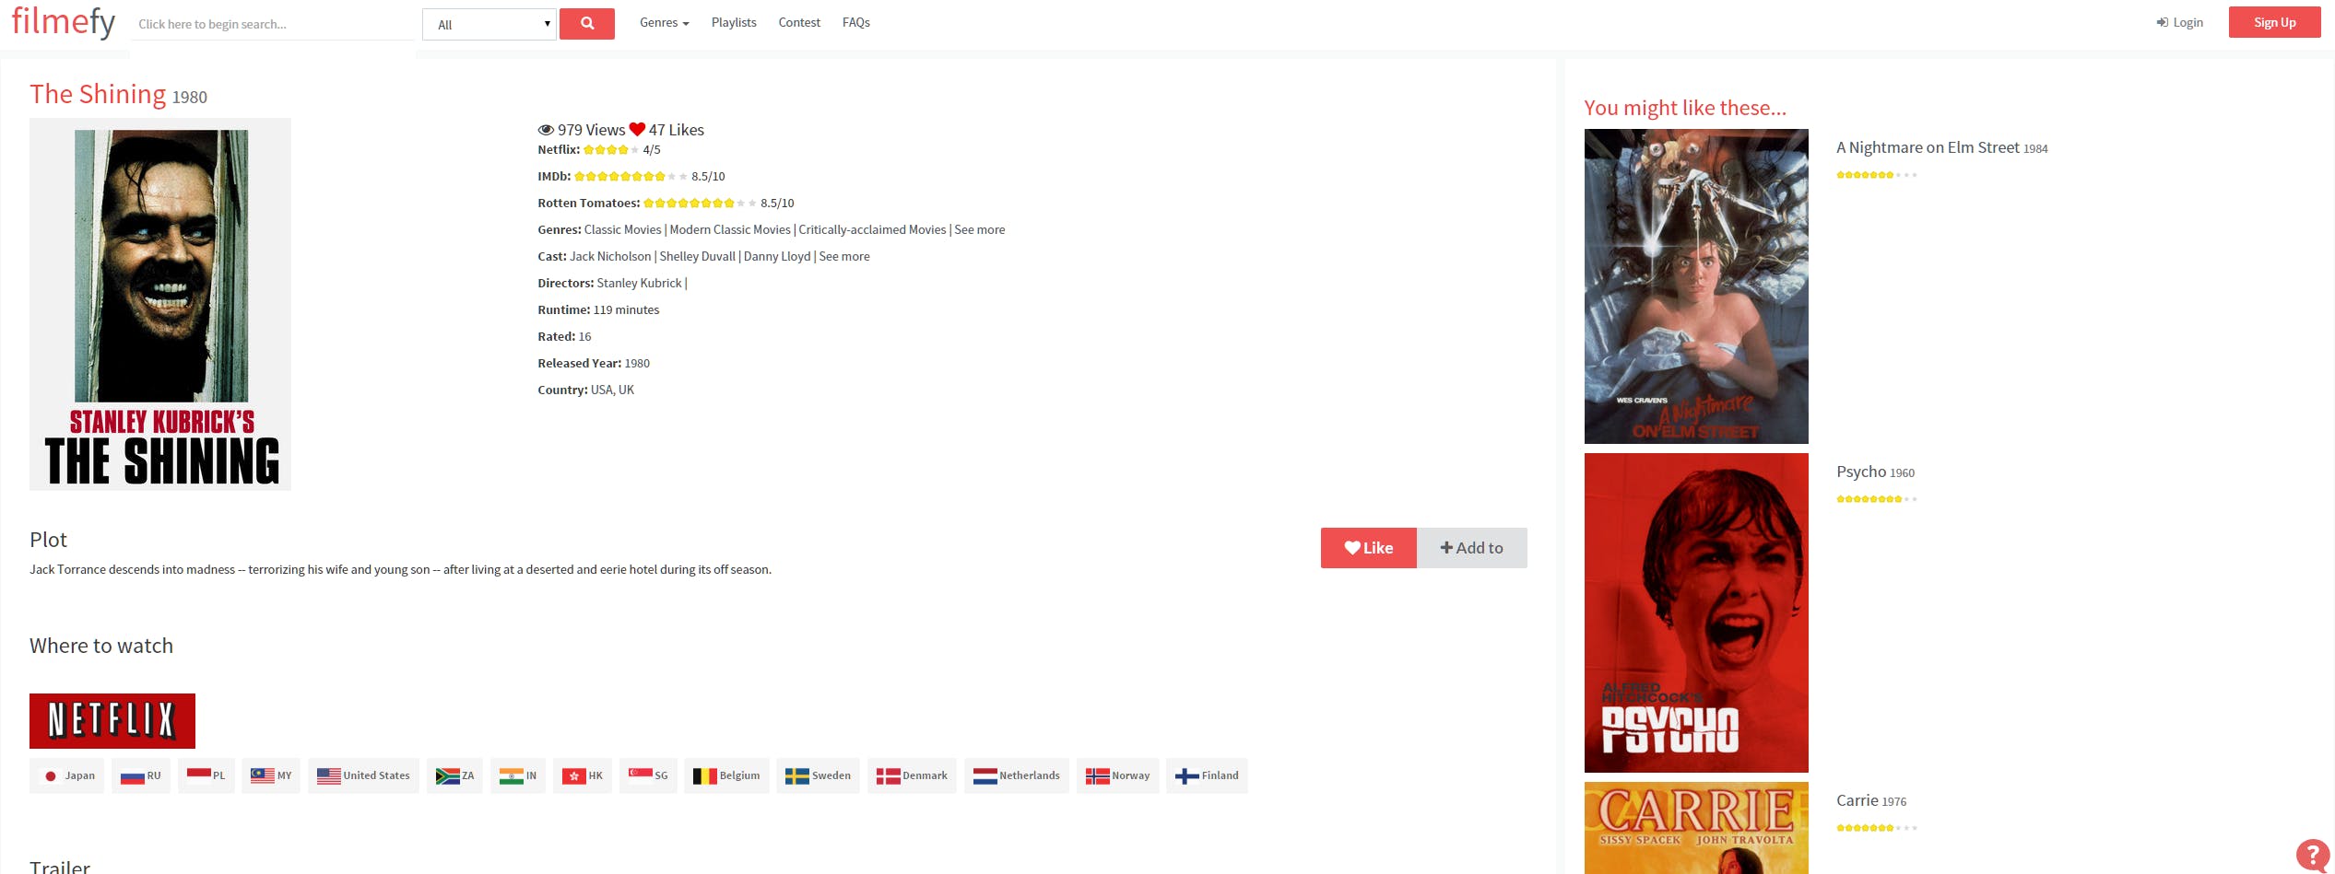Focus the search input field
Screen dimensions: 2335x874
273,24
